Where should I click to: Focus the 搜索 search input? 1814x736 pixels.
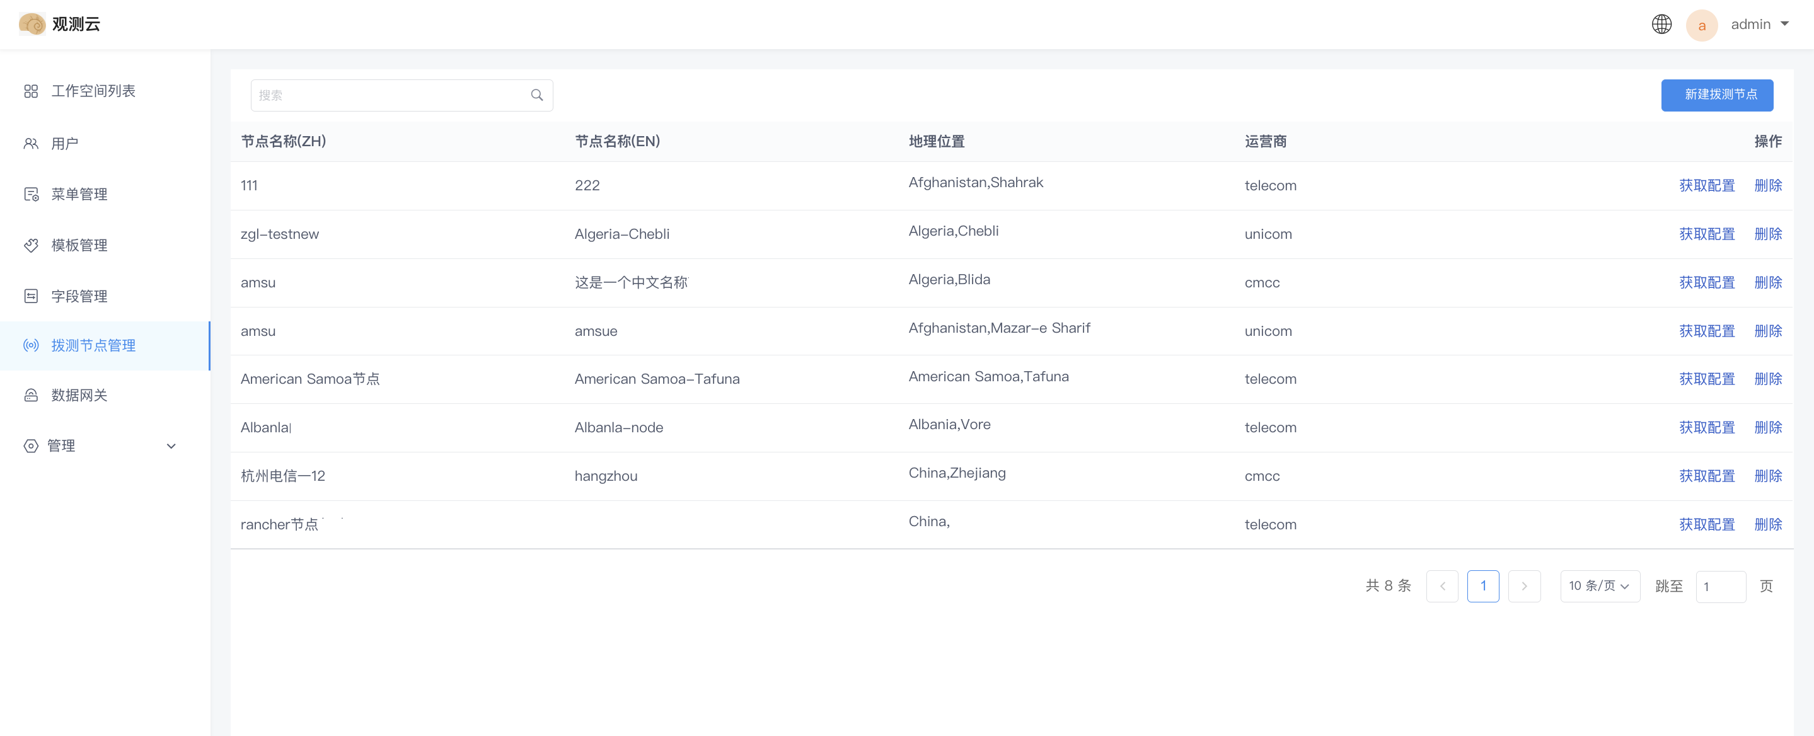point(402,95)
